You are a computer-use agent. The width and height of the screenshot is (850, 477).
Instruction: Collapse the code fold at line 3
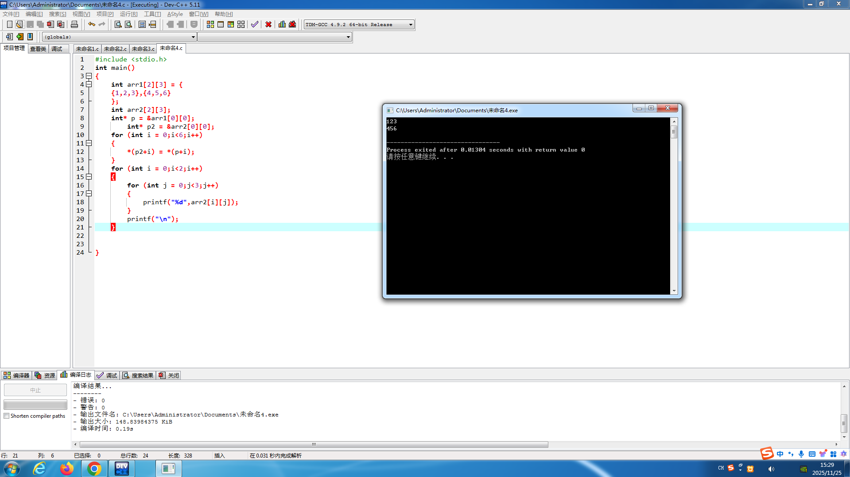pos(89,76)
